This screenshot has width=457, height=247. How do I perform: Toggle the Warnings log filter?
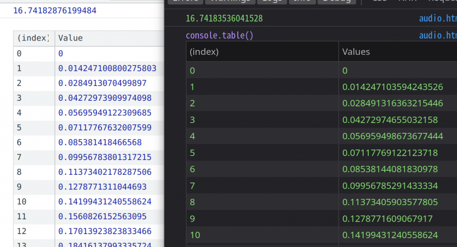[x=230, y=1]
